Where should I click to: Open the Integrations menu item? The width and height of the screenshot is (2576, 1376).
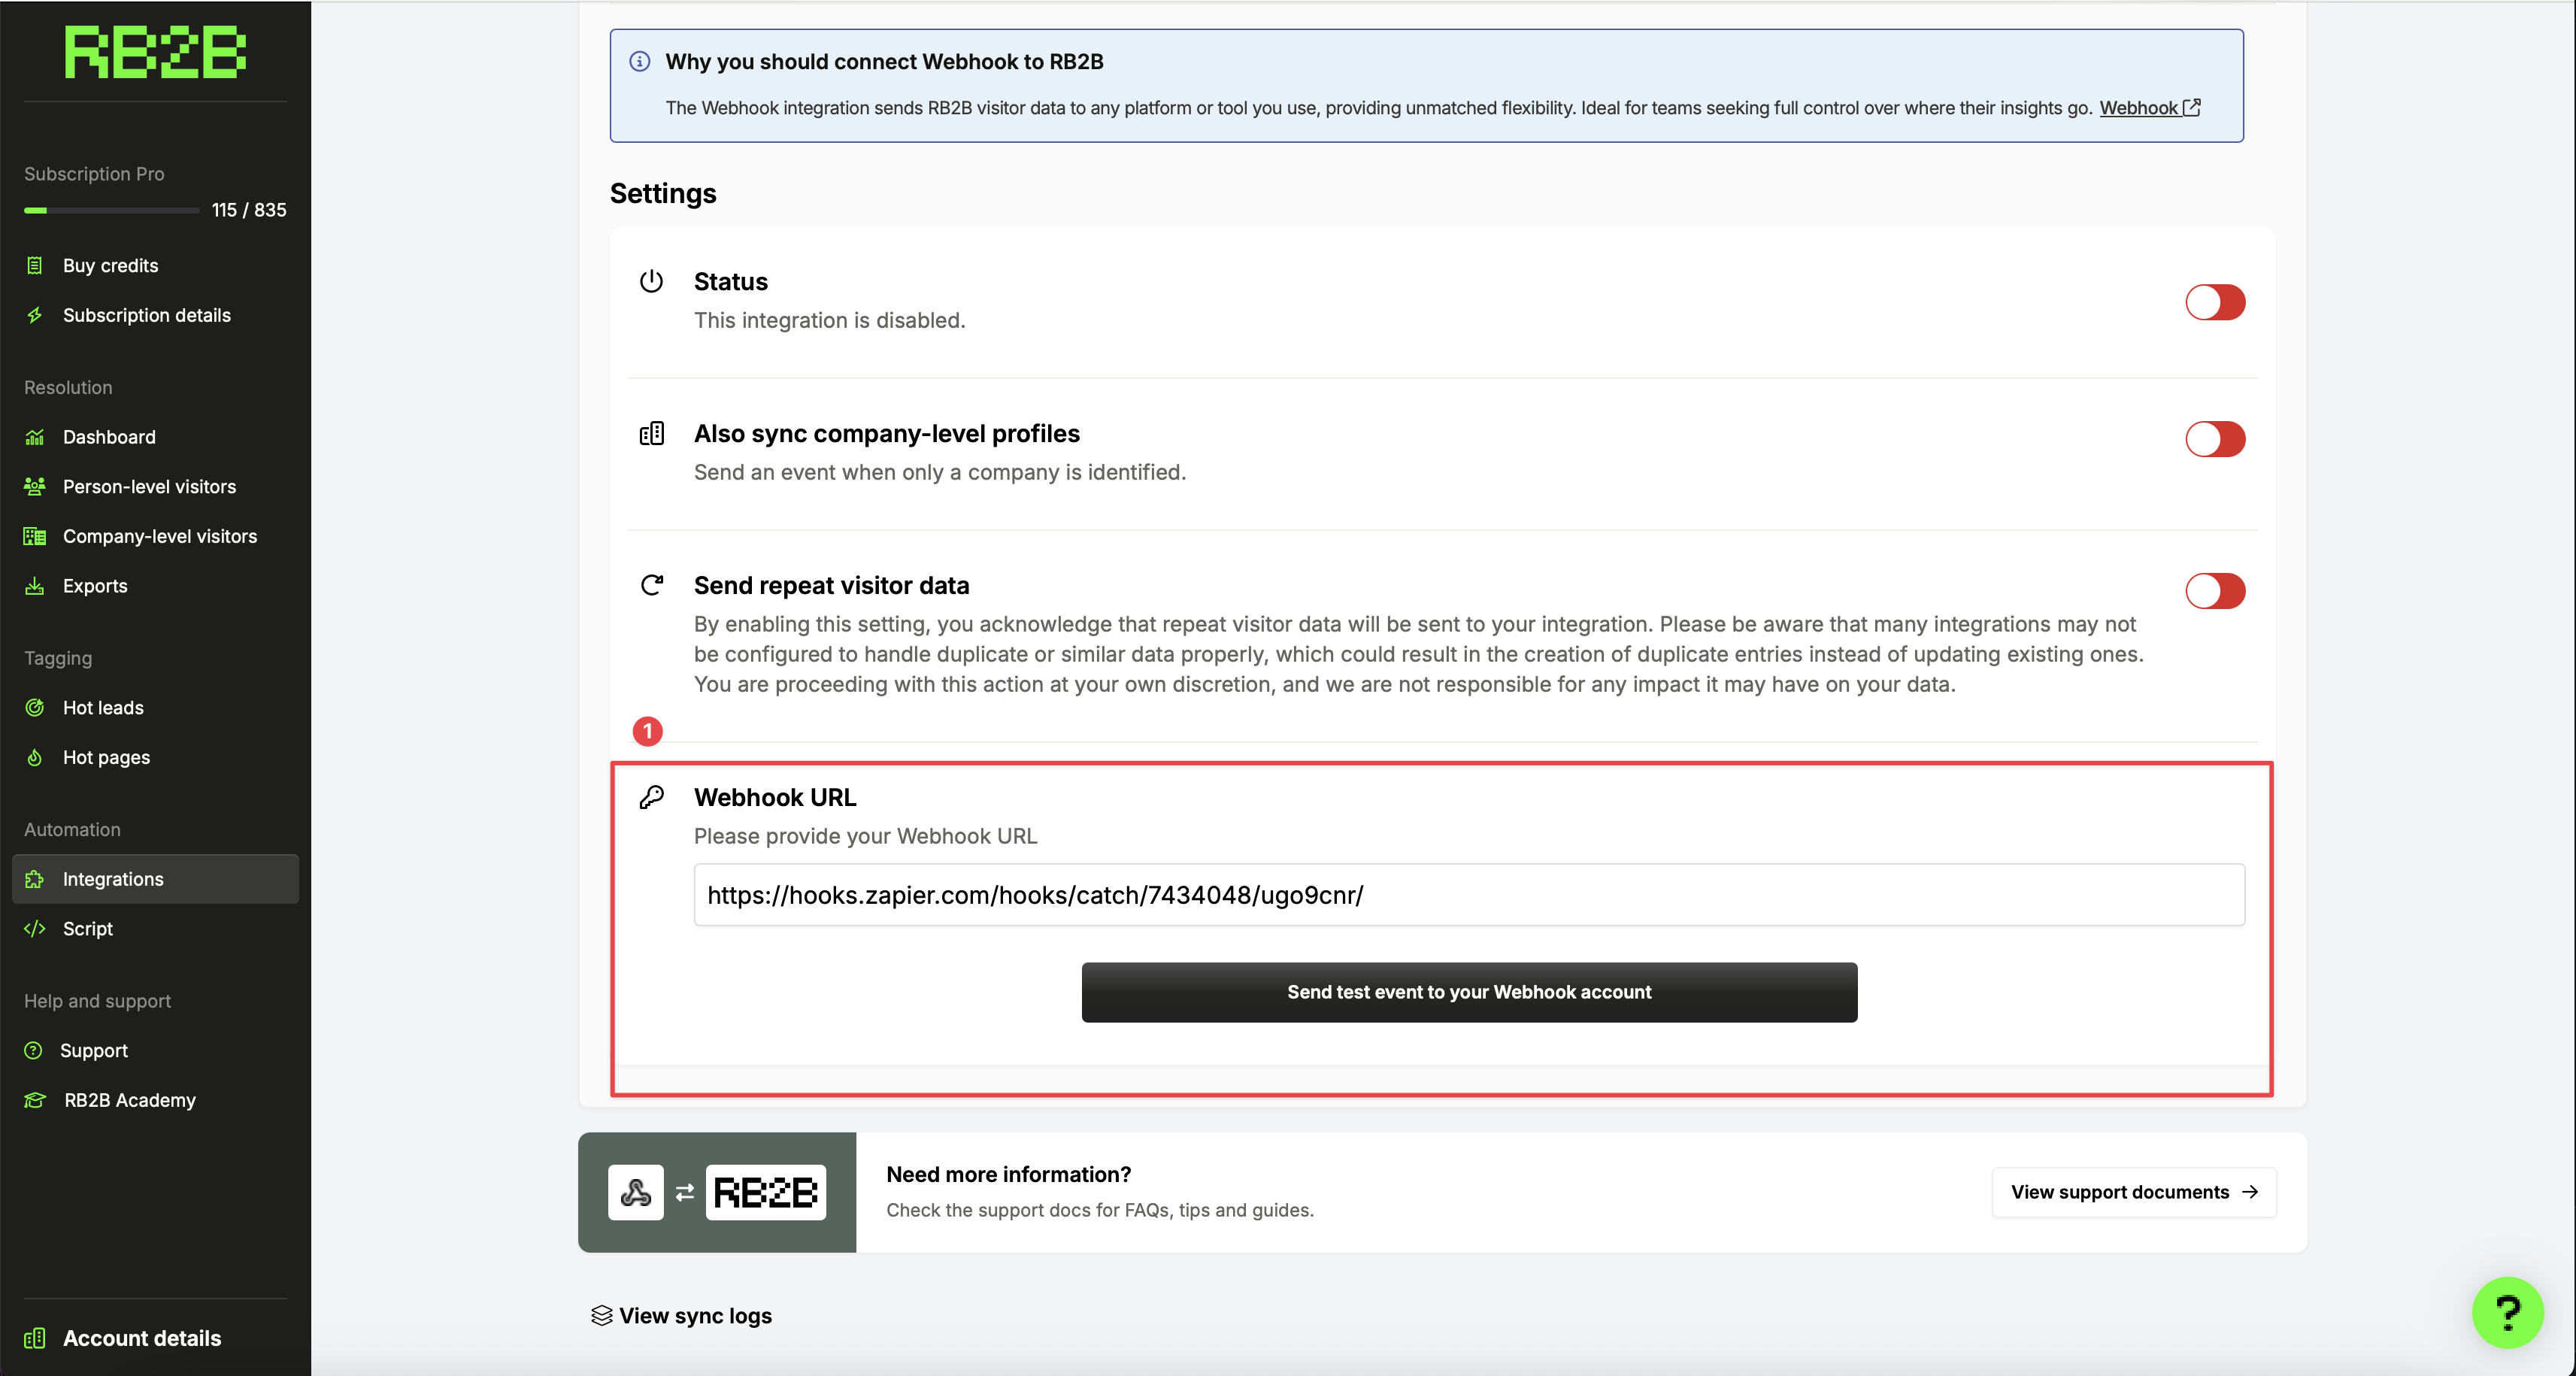point(113,879)
